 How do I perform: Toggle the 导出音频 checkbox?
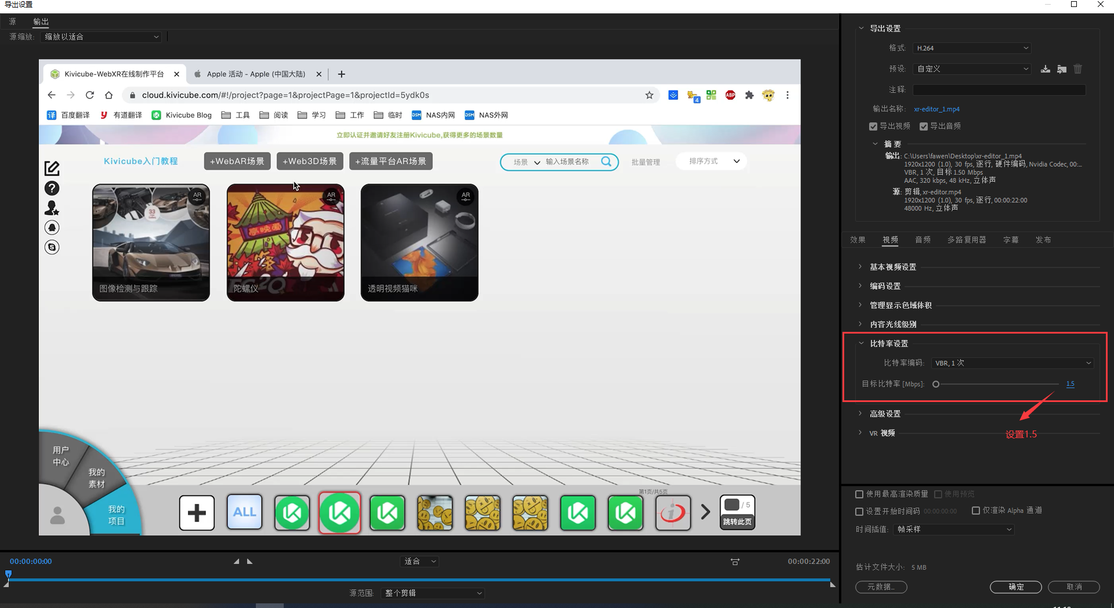tap(924, 126)
